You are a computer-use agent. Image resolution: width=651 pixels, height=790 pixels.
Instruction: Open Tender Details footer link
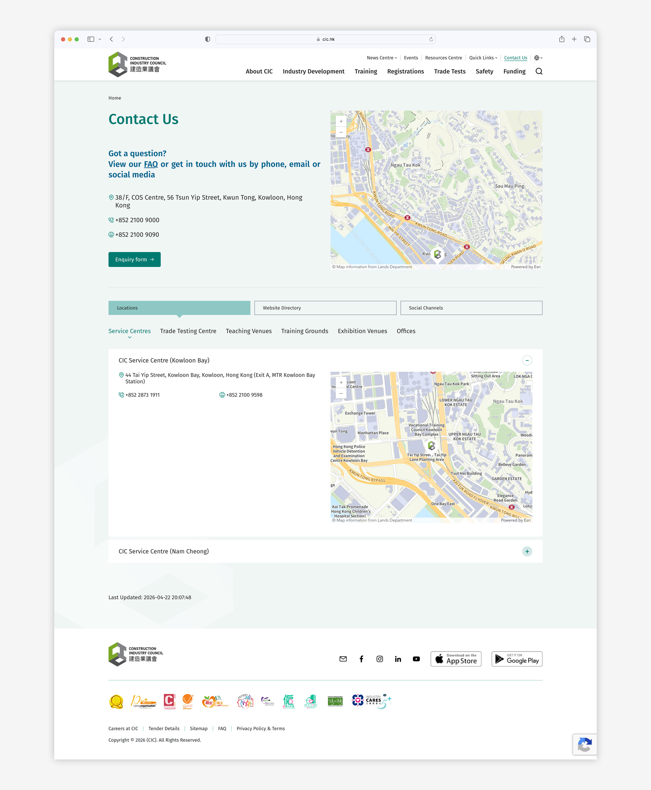(164, 729)
